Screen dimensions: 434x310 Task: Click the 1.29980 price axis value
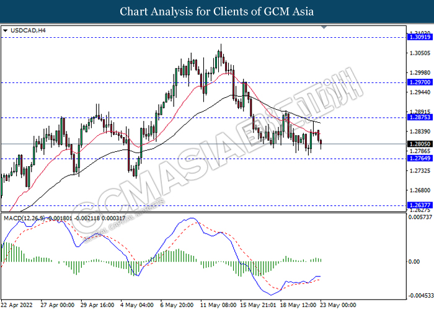(x=420, y=73)
